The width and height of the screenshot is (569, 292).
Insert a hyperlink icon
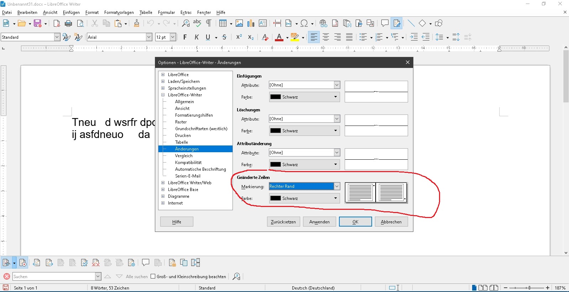(x=323, y=23)
